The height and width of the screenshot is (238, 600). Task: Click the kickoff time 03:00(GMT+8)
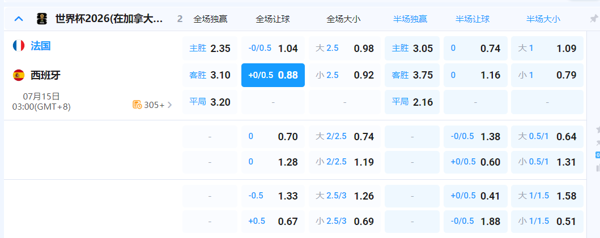[41, 106]
